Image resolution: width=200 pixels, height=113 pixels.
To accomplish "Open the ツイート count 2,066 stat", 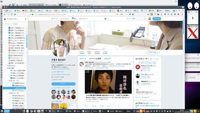I will (82, 52).
